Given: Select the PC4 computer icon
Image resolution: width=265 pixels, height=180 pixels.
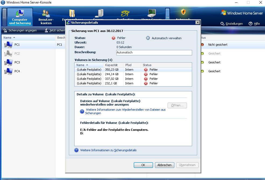Looking at the screenshot, I should click(8, 71).
